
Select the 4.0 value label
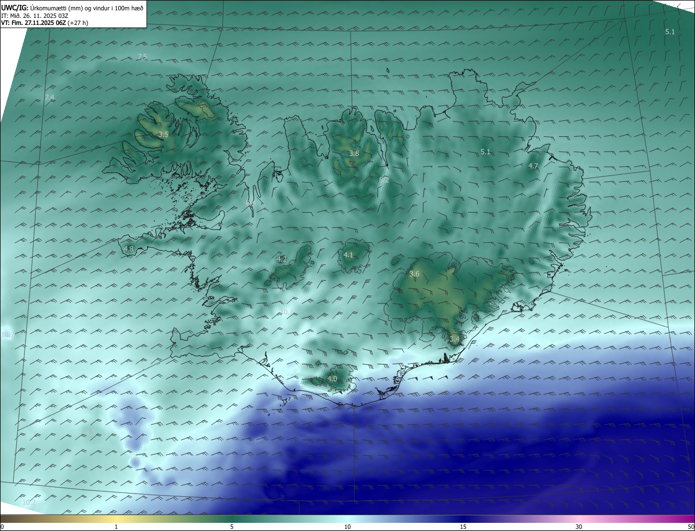(332, 378)
